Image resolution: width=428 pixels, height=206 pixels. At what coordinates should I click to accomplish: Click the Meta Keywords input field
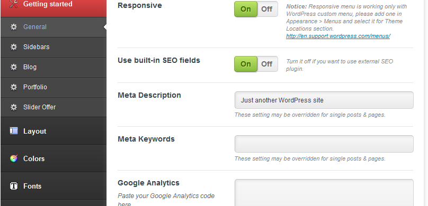pyautogui.click(x=324, y=144)
